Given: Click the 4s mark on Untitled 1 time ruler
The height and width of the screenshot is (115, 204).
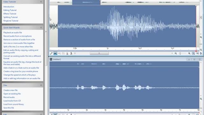Looking at the screenshot, I should click(124, 110).
